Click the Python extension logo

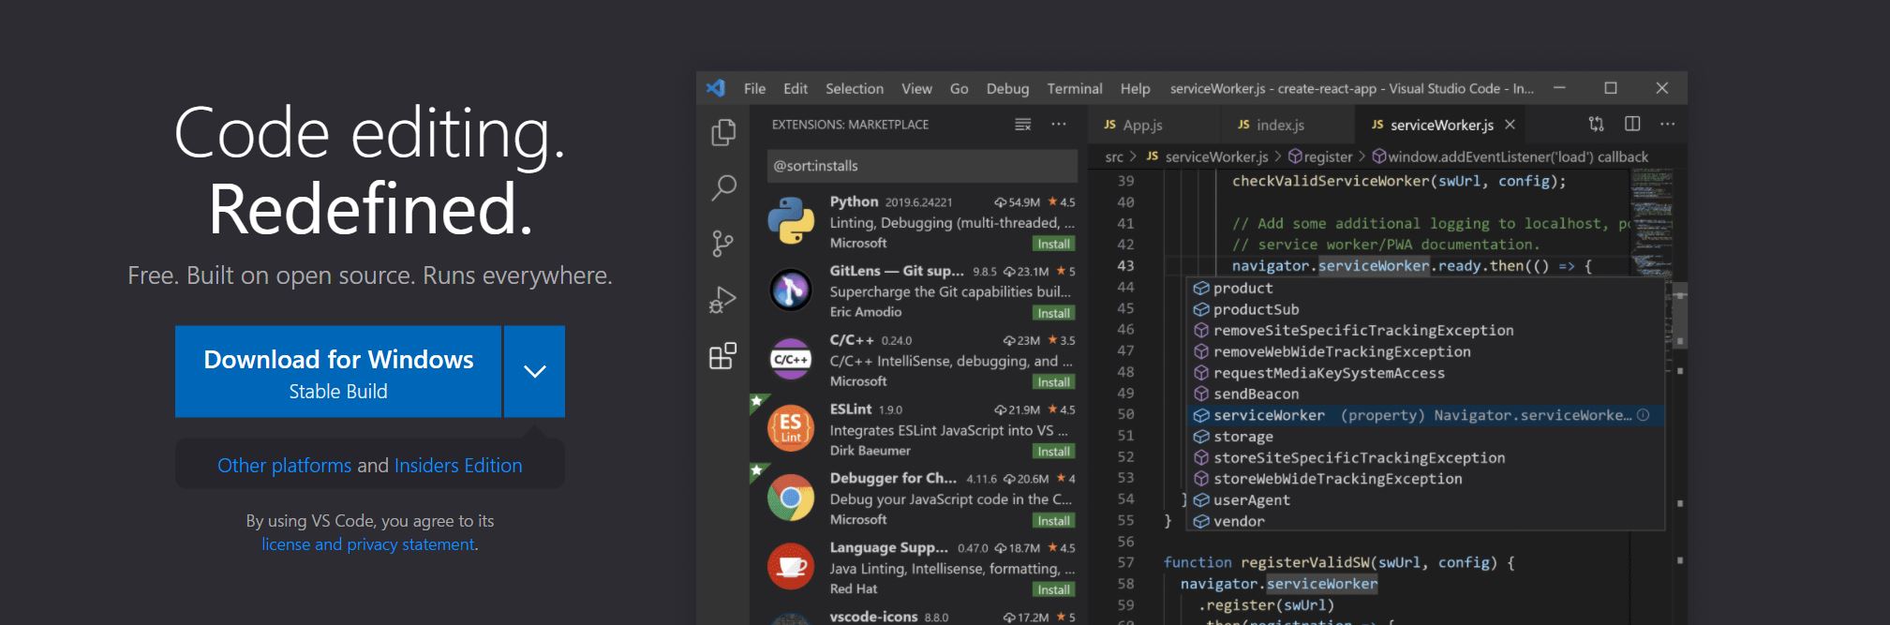tap(791, 221)
